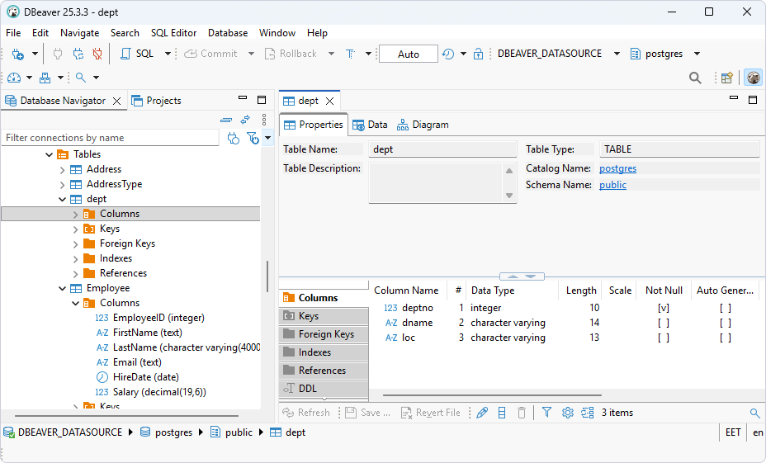The width and height of the screenshot is (766, 463).
Task: Click the Auto commit mode toggle
Action: pyautogui.click(x=409, y=54)
